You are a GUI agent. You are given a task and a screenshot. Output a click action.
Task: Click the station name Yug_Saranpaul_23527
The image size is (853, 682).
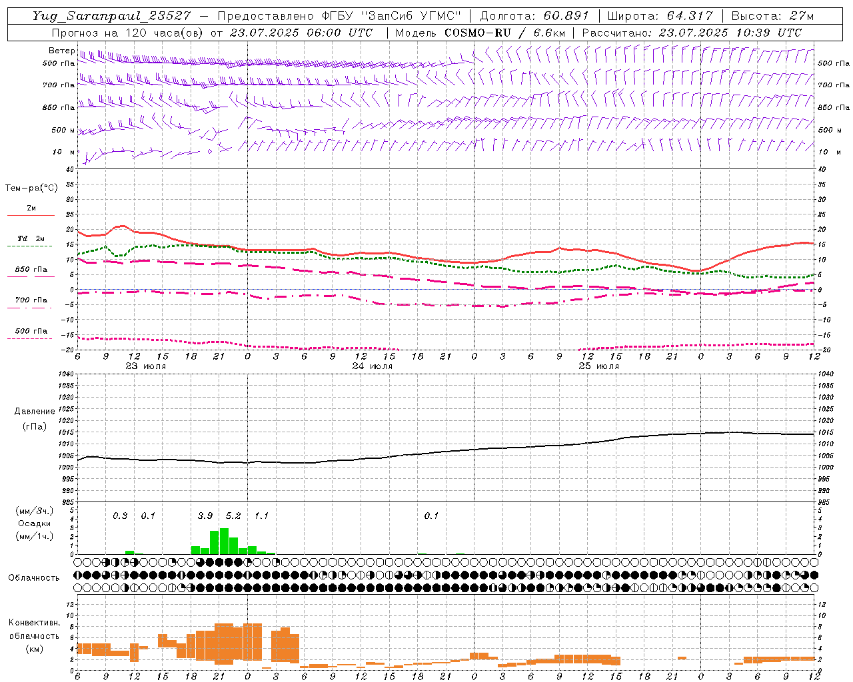[111, 16]
